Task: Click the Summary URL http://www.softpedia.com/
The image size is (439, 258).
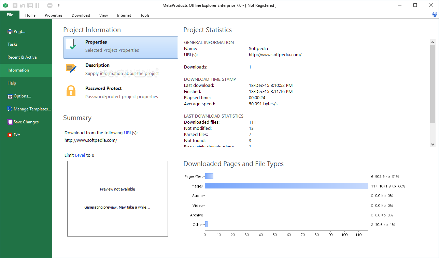Action: click(x=91, y=140)
